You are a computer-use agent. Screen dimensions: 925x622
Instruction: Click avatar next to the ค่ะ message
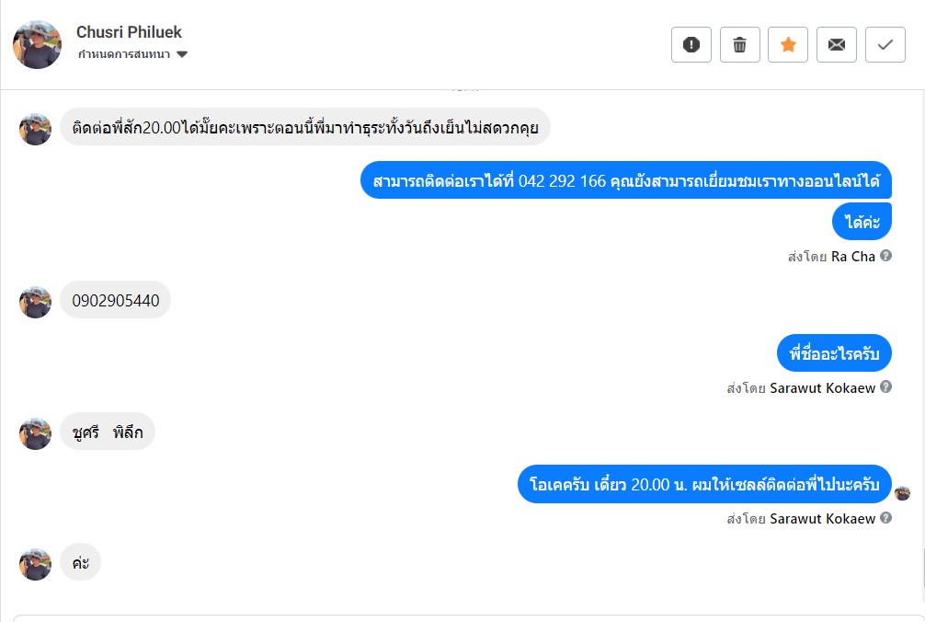(x=36, y=564)
